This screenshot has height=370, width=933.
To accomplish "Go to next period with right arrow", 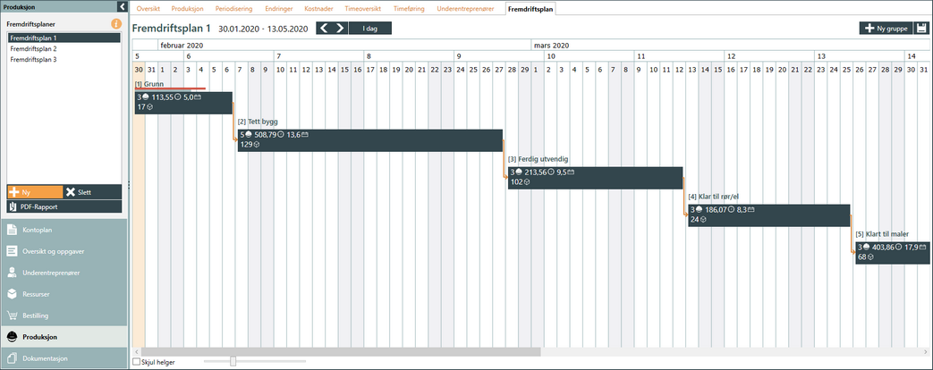I will pyautogui.click(x=340, y=29).
